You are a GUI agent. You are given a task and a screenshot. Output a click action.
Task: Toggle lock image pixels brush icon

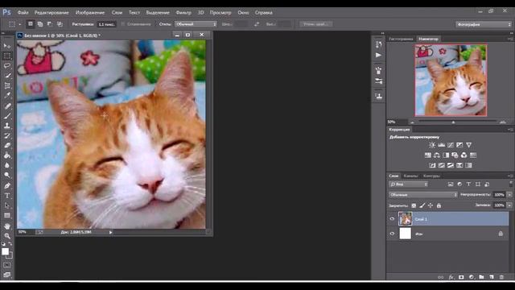point(422,205)
